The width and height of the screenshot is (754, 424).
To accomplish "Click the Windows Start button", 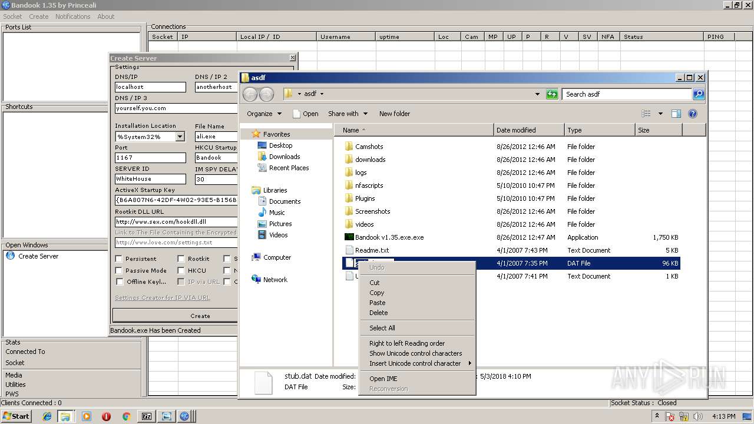I will (x=16, y=416).
